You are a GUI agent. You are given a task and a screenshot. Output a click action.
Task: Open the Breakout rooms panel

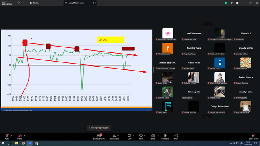(x=99, y=137)
